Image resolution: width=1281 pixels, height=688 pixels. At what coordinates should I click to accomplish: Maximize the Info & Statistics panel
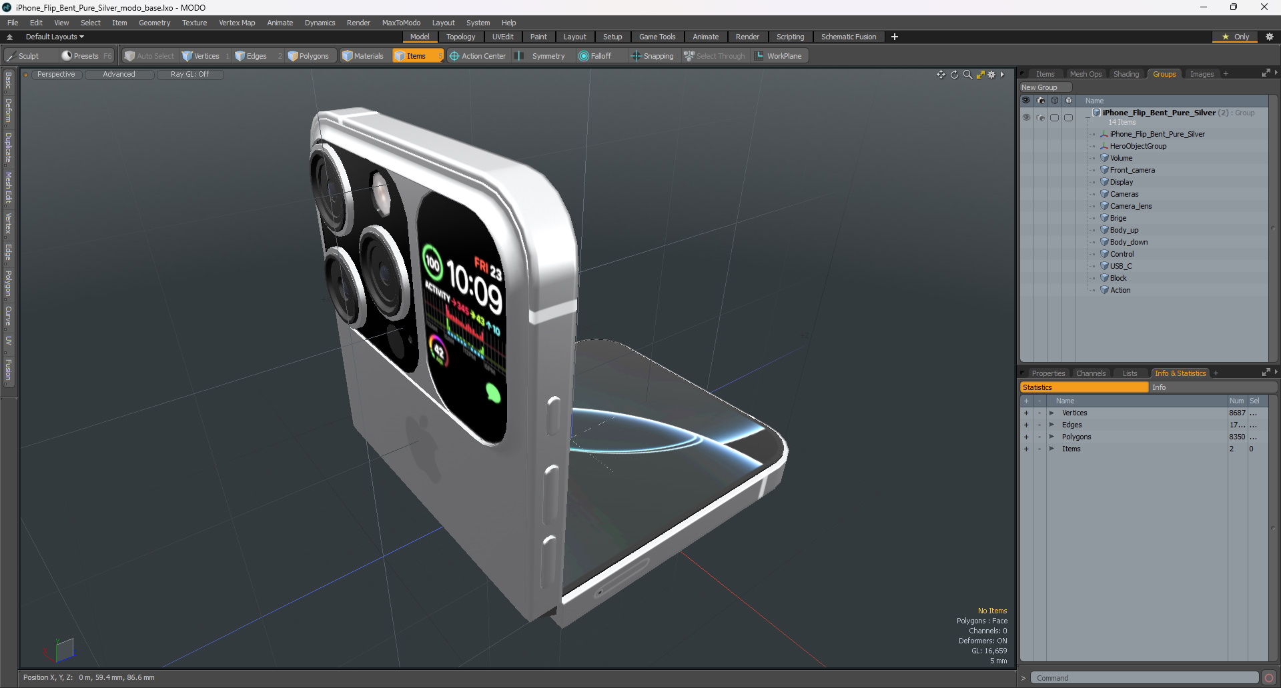(1266, 373)
